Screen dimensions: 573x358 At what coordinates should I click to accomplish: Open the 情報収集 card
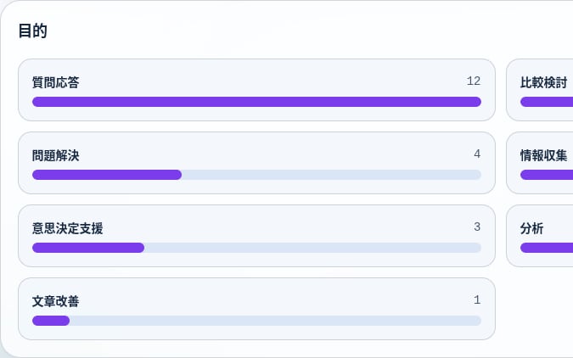(539, 163)
